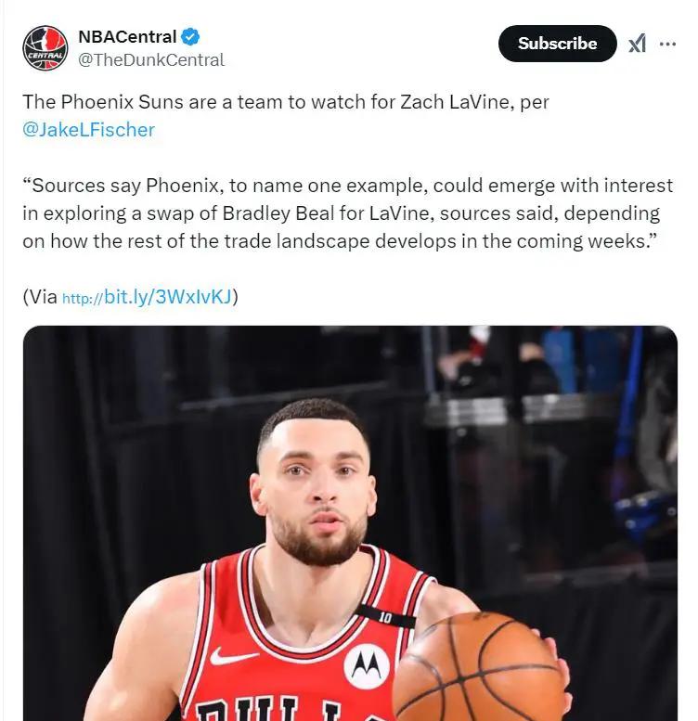Click the player's face in the photo
This screenshot has height=721, width=698.
[317, 487]
